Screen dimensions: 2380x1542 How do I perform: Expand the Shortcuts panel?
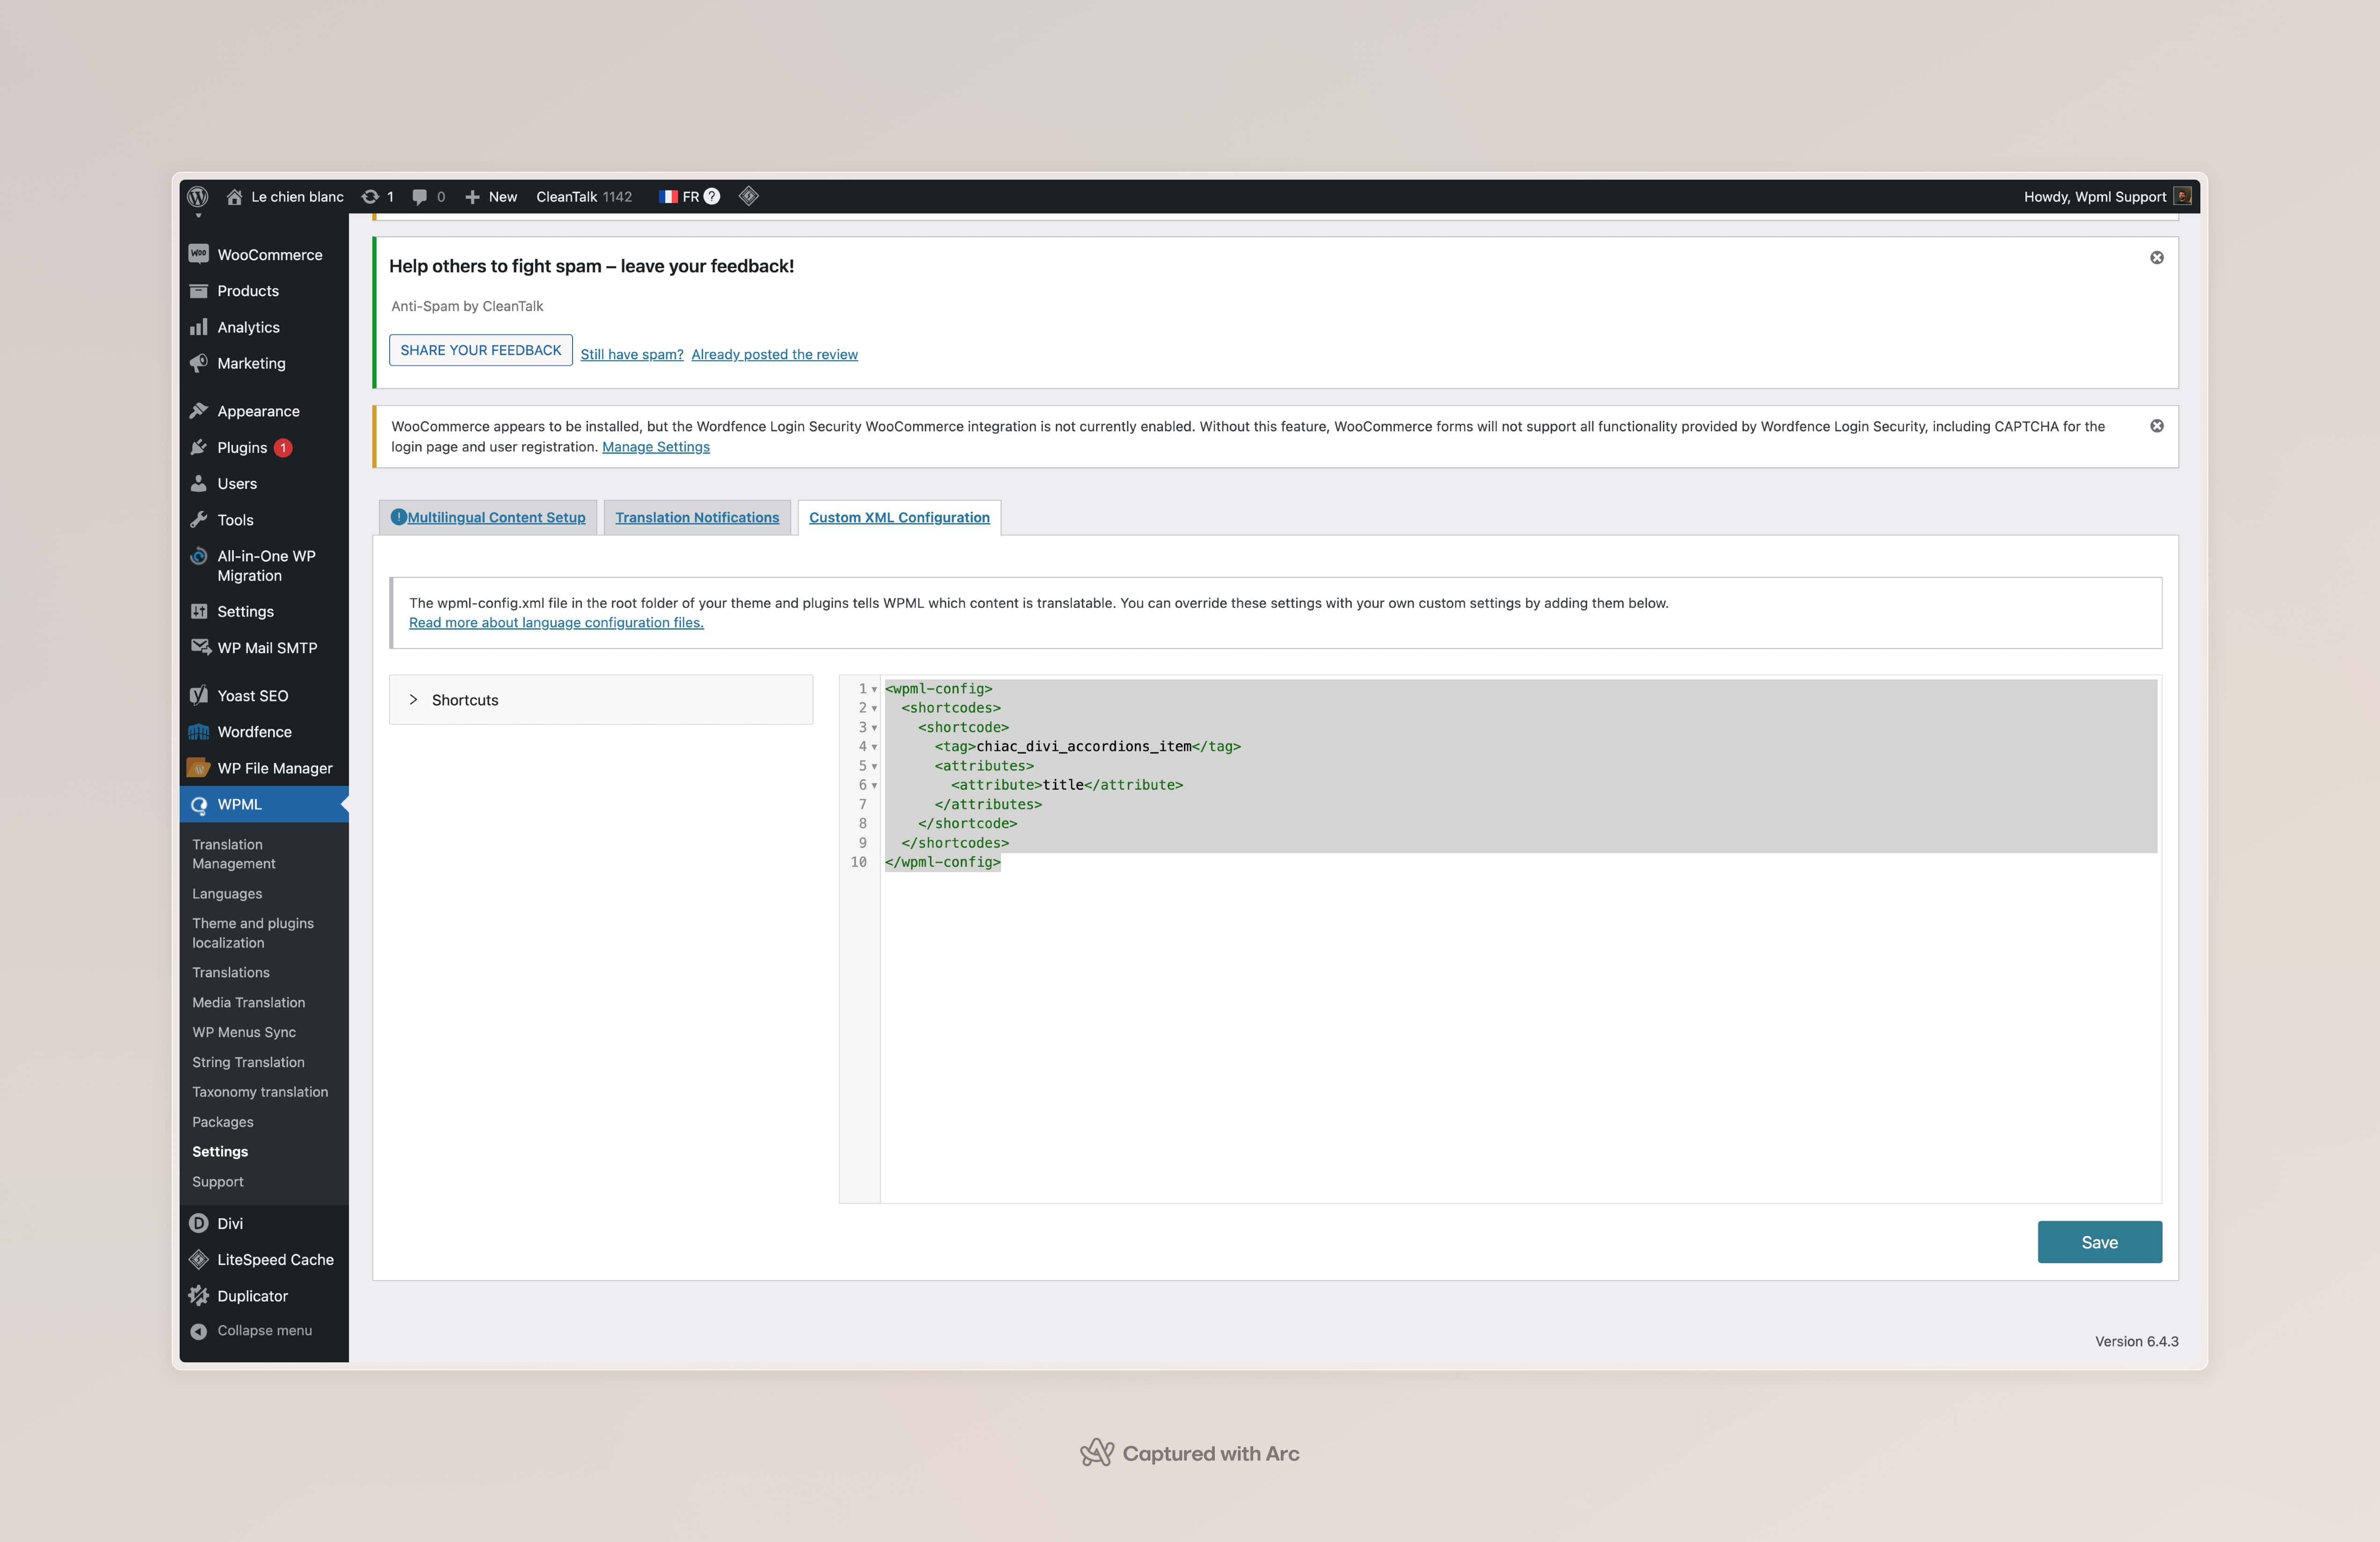pos(601,700)
